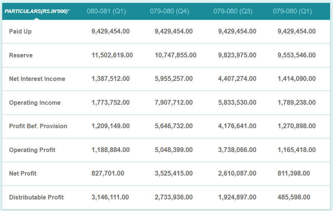333x211 pixels.
Task: Select the 079-080 (Q1) column header
Action: [292, 12]
